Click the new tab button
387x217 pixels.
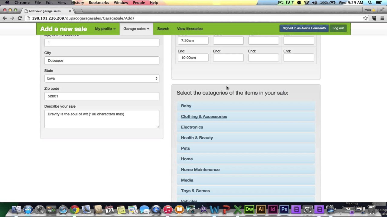[79, 11]
